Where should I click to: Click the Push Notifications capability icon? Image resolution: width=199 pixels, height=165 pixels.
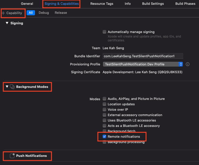pos(12,156)
